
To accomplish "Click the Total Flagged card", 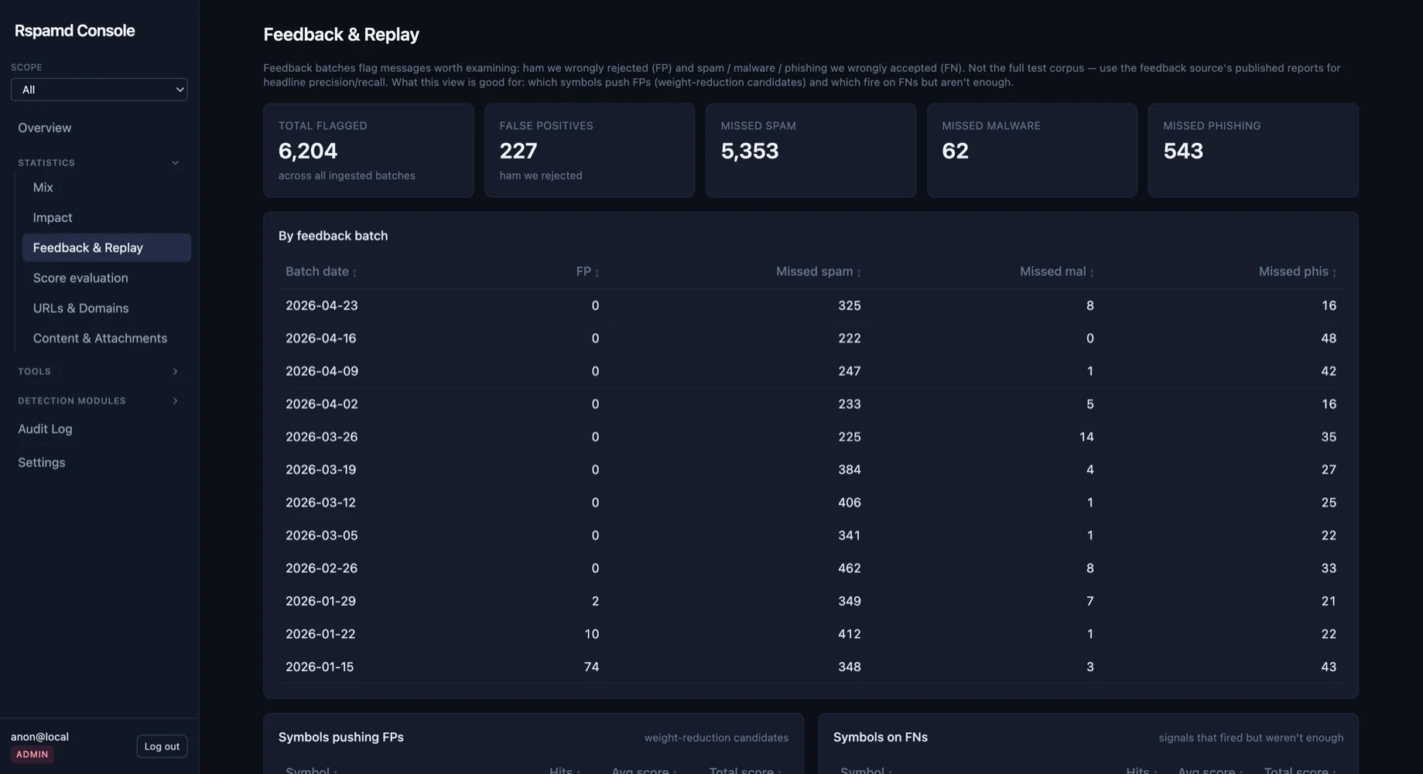I will click(x=368, y=151).
